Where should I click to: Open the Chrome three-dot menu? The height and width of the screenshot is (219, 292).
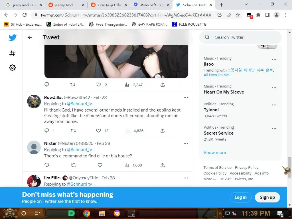286,15
